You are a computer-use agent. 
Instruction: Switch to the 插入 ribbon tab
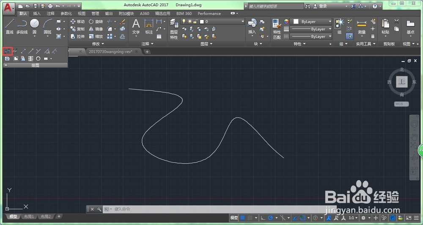point(37,14)
